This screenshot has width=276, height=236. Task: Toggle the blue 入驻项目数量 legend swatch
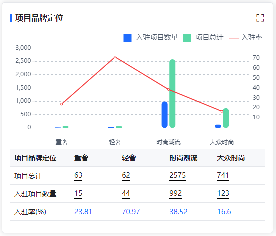click(x=127, y=38)
